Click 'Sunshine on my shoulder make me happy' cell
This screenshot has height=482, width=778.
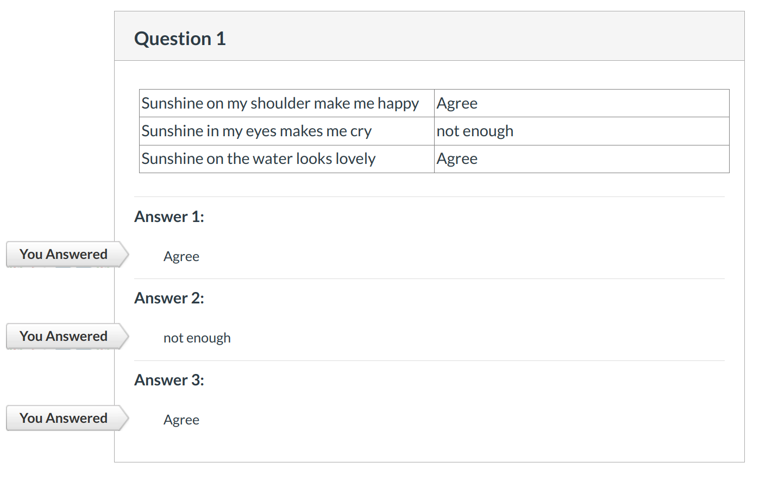click(280, 104)
